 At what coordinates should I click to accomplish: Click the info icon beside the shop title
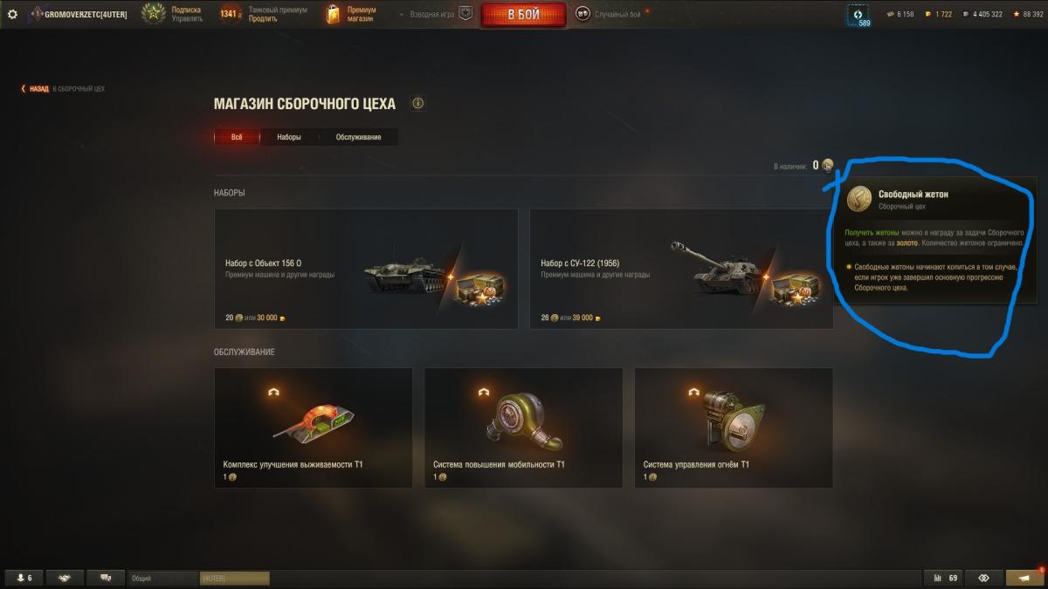pyautogui.click(x=417, y=104)
